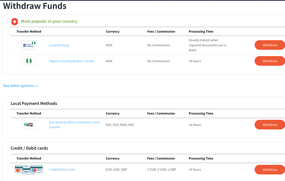Click NGN currency in Local Banking row
285x181 pixels.
coord(109,45)
